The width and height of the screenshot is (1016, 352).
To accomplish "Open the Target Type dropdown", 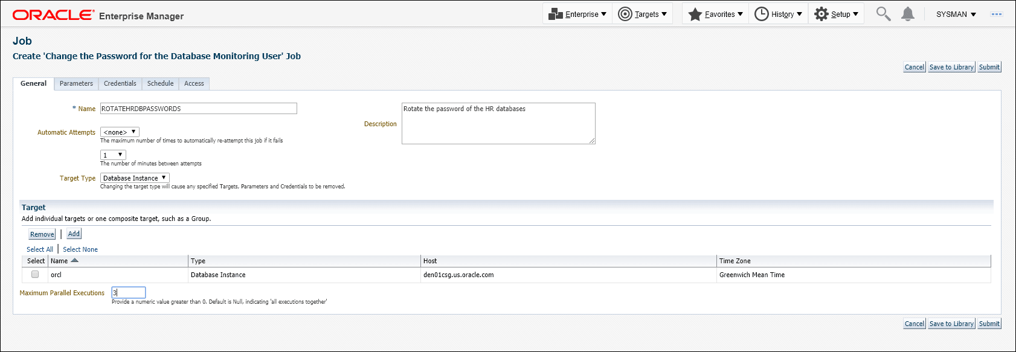I will [x=135, y=178].
